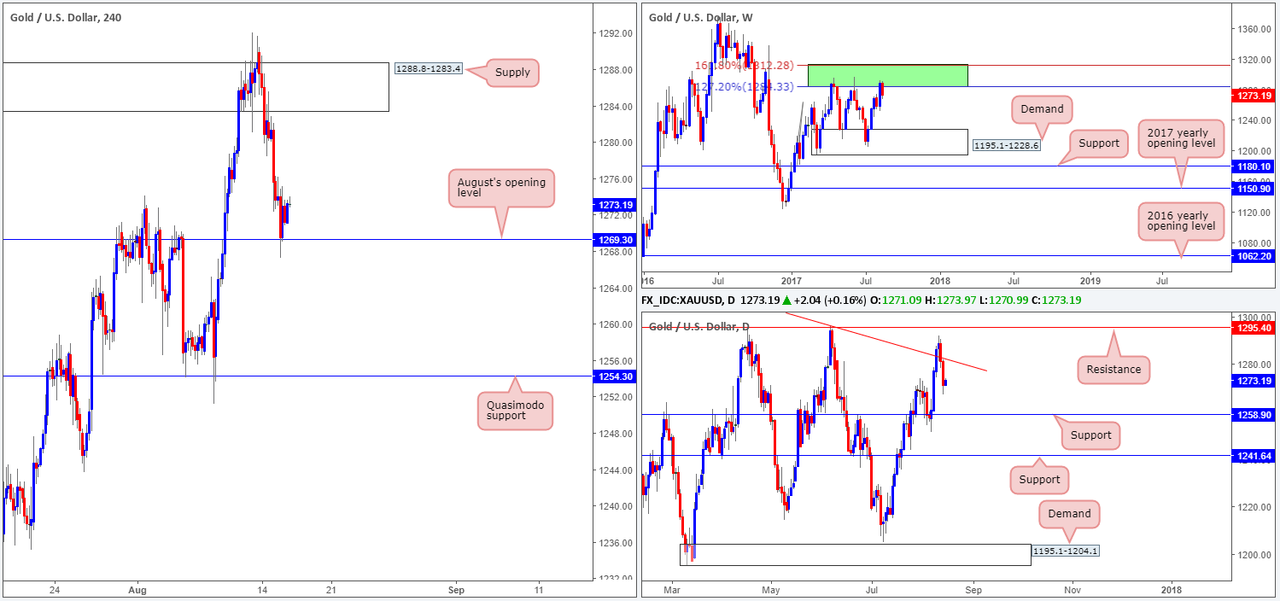1280x601 pixels.
Task: Select the Supply callout on the 240 chart
Action: point(512,73)
